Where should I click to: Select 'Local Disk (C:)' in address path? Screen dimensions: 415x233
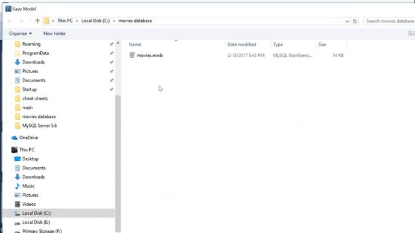point(95,21)
